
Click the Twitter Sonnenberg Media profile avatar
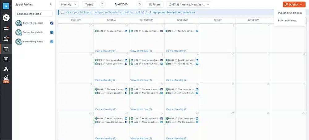coord(19,42)
